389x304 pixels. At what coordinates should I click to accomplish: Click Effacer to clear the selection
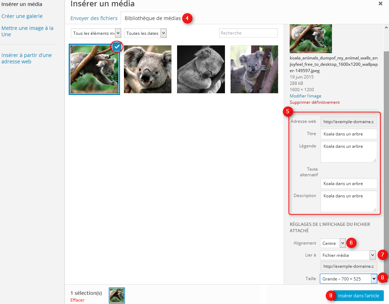coord(77,300)
